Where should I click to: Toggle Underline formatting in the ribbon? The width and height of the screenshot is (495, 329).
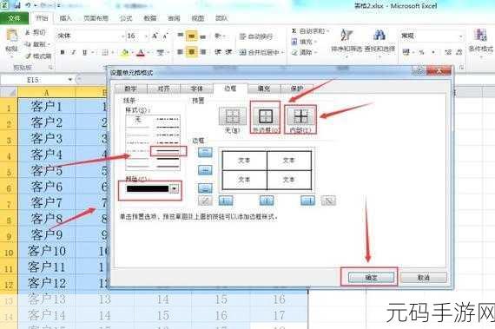coord(84,52)
